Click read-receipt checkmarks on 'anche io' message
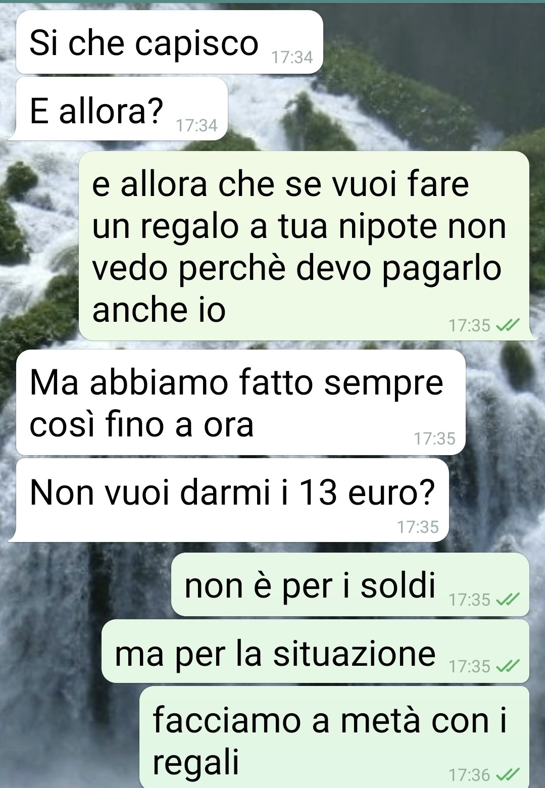The width and height of the screenshot is (545, 788). point(507,326)
